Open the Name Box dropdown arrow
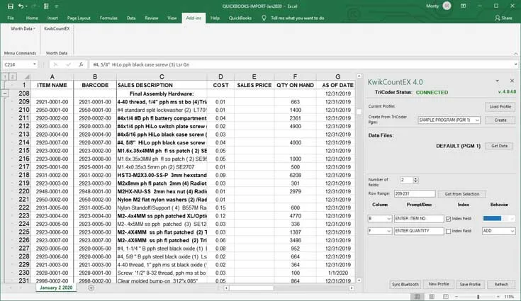This screenshot has height=301, width=521. pyautogui.click(x=34, y=64)
